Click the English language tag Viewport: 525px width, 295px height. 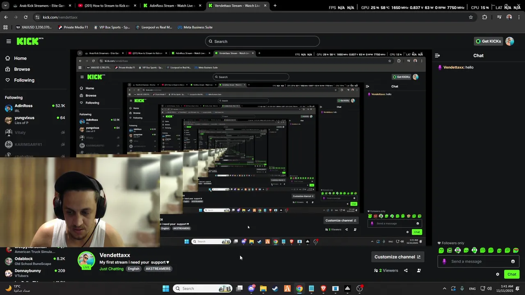(133, 269)
